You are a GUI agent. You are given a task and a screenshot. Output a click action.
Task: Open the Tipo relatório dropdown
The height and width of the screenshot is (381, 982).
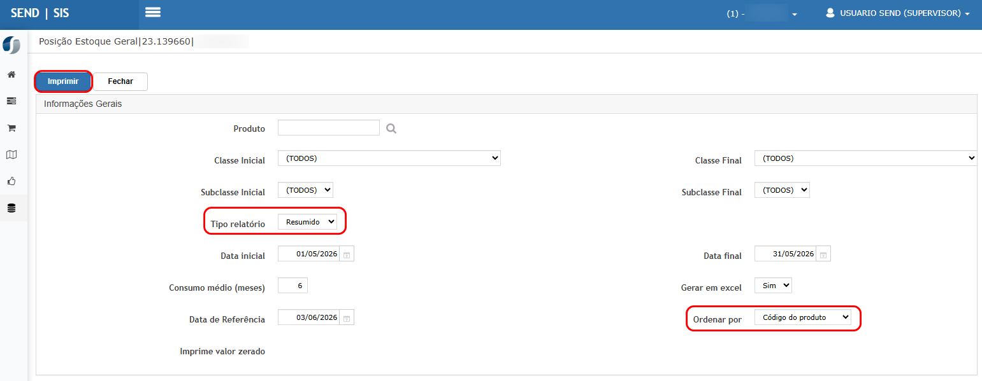[x=307, y=222]
